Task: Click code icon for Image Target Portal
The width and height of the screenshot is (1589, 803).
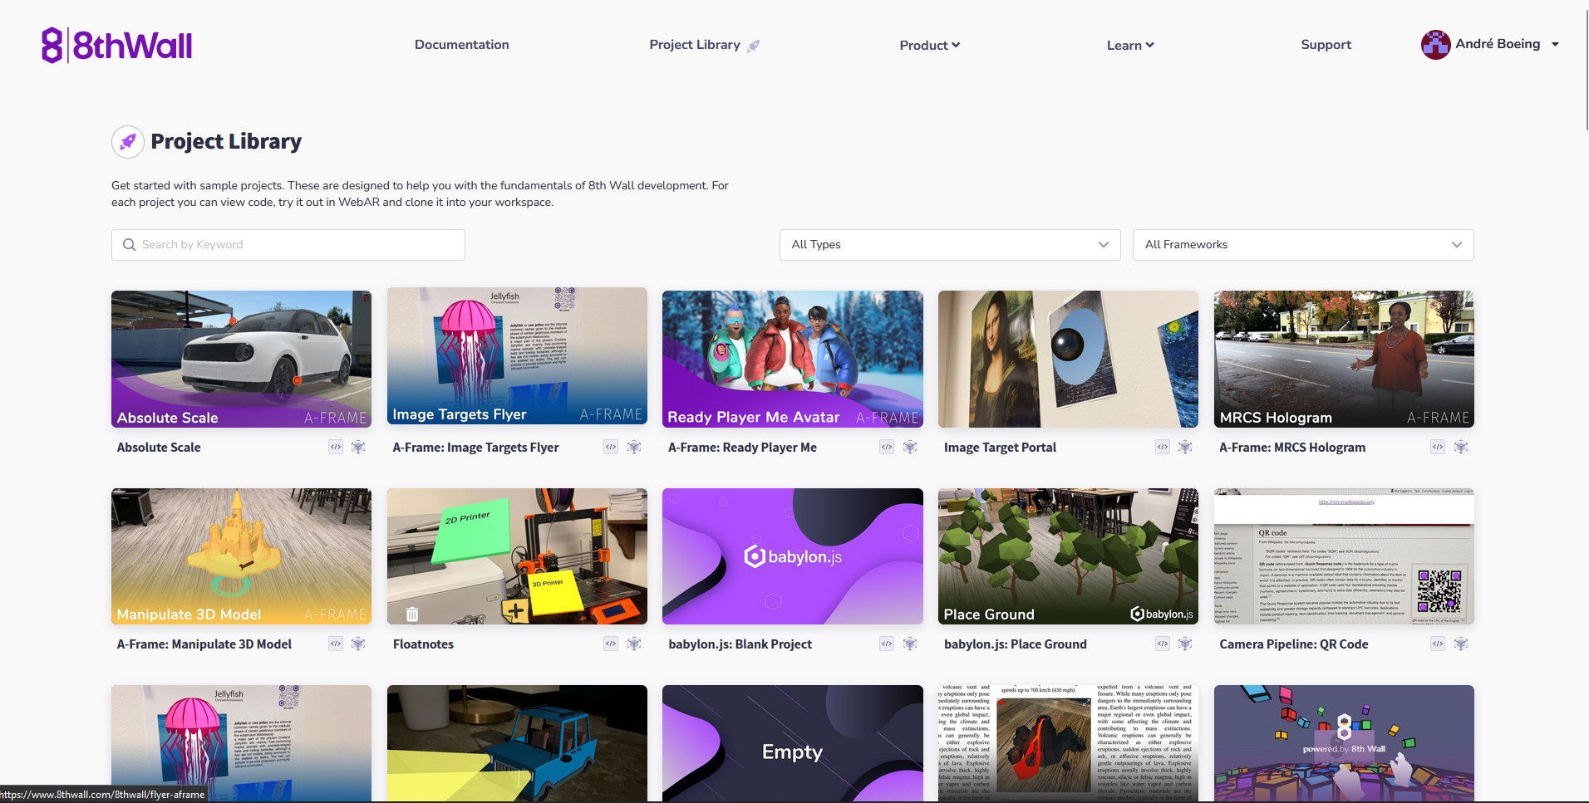Action: point(1162,447)
